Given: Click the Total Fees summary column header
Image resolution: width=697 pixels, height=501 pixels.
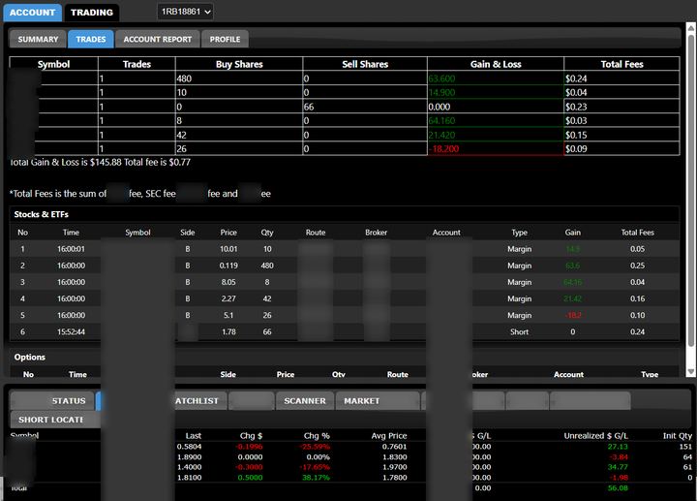Looking at the screenshot, I should coord(621,64).
